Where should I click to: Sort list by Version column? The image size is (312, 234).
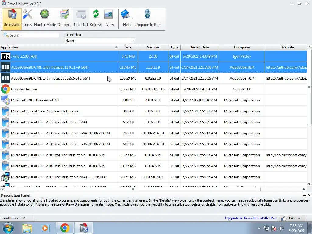click(x=153, y=47)
